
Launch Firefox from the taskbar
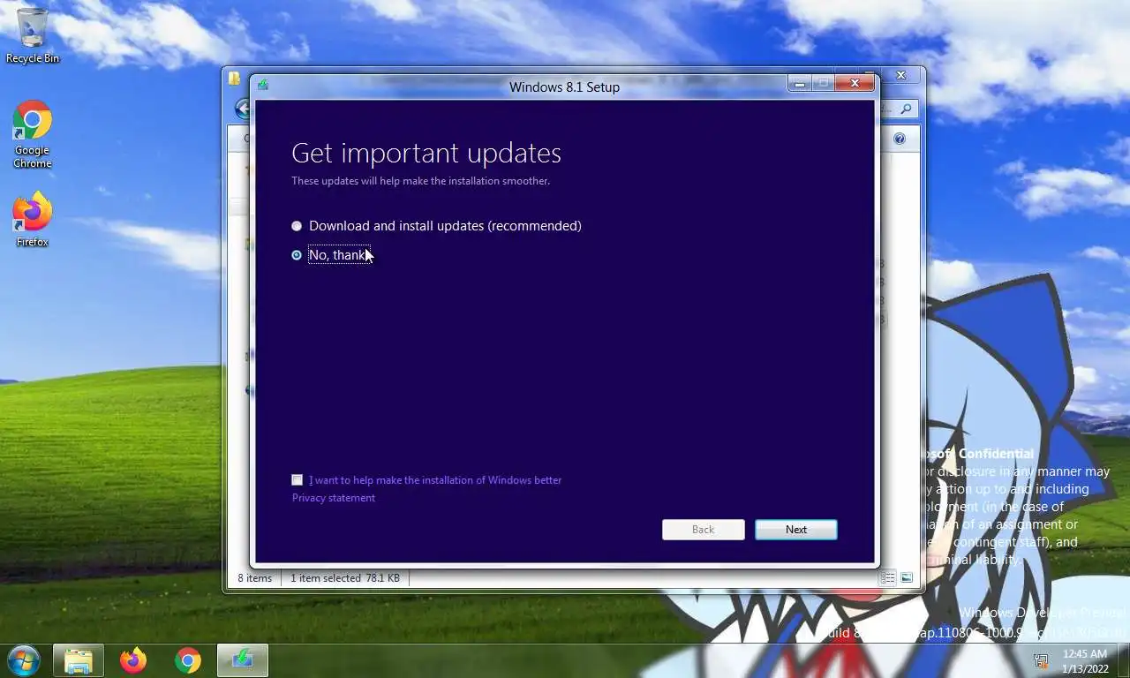click(x=133, y=660)
